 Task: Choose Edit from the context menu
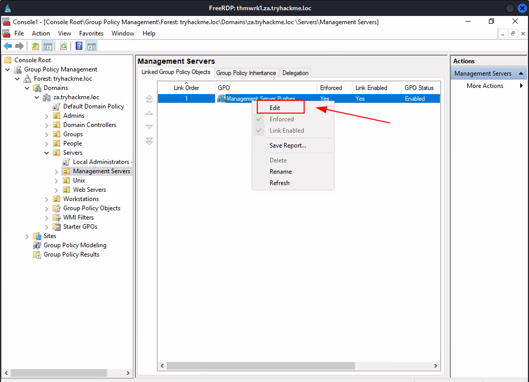[293, 108]
